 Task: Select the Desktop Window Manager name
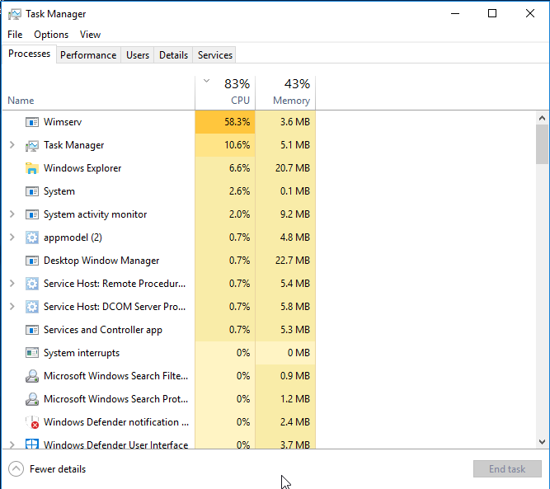[x=101, y=261]
